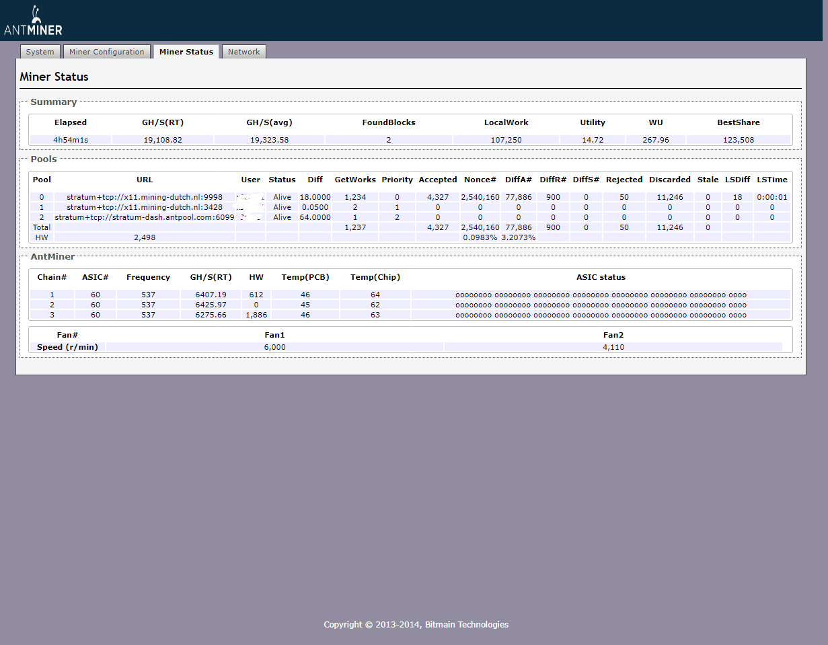Click chain 1 HW value 612

pyautogui.click(x=256, y=295)
